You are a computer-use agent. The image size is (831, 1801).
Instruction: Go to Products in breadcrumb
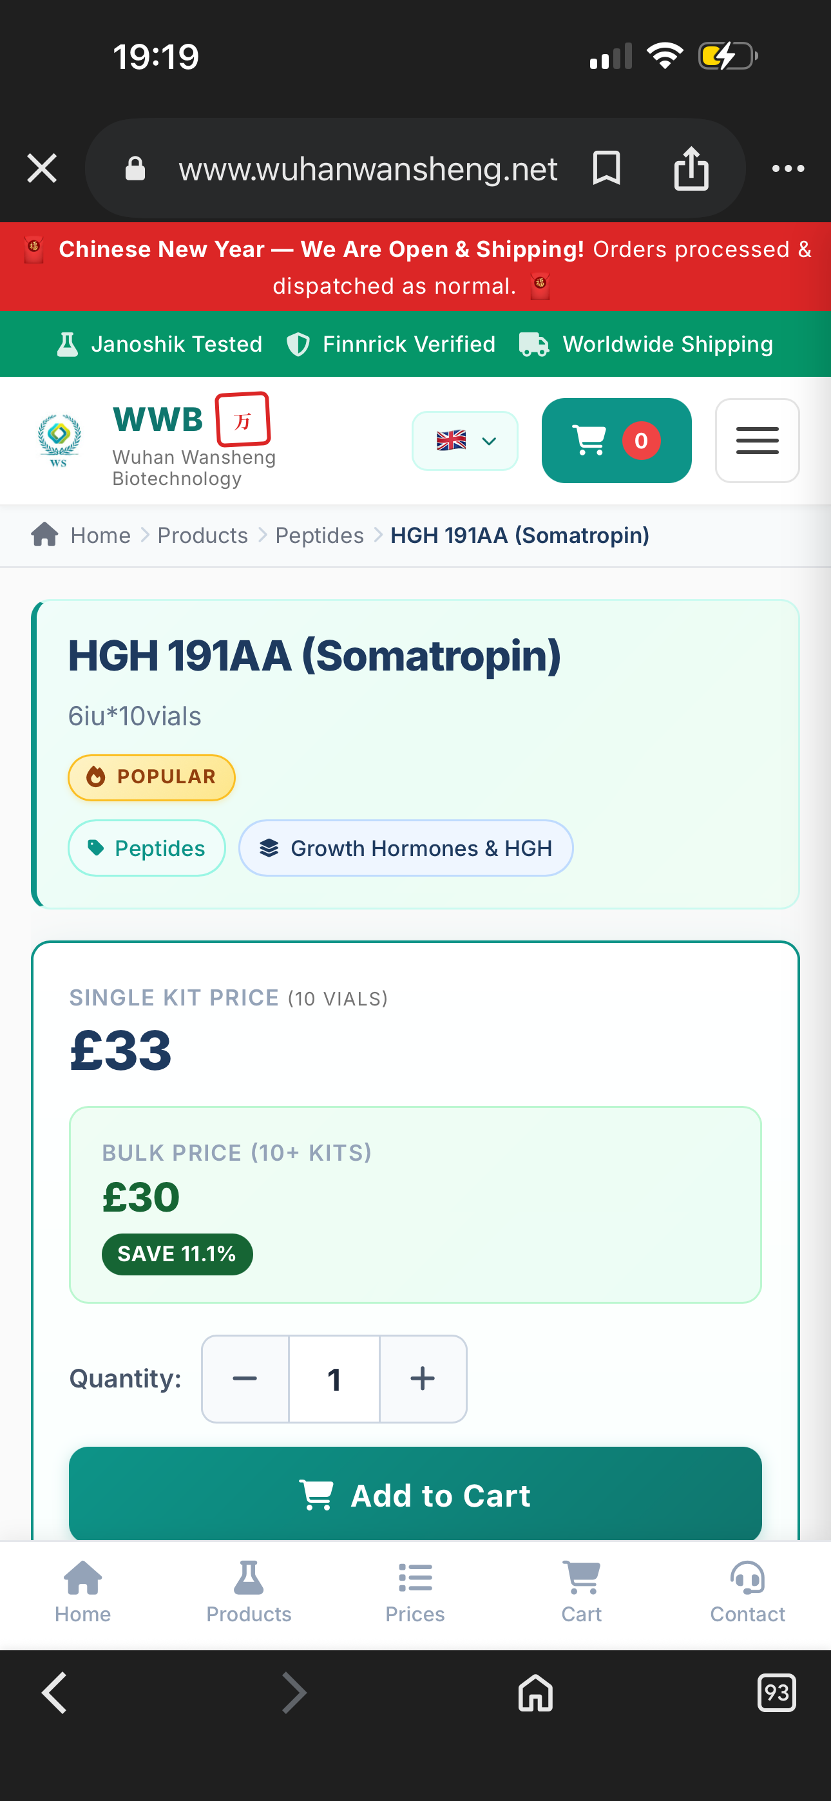tap(202, 535)
